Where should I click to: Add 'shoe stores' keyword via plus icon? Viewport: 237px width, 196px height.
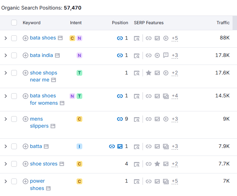(x=26, y=164)
